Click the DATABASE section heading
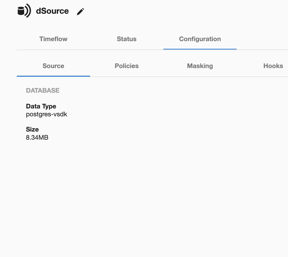 tap(43, 91)
